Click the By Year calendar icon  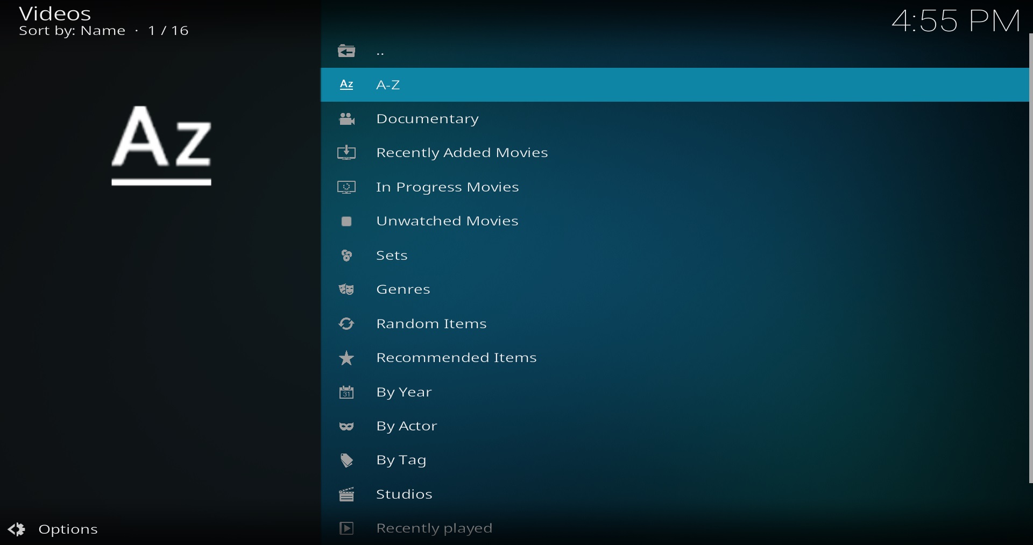click(346, 393)
